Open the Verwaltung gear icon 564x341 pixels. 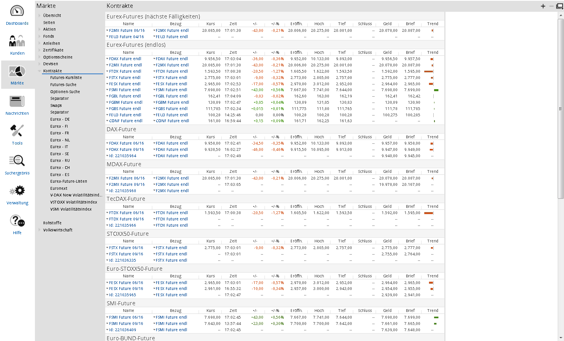pos(17,194)
